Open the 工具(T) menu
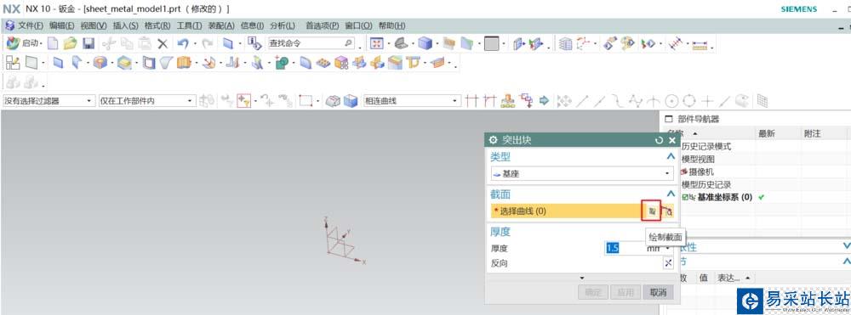Screen dimensions: 851x315 (190, 25)
